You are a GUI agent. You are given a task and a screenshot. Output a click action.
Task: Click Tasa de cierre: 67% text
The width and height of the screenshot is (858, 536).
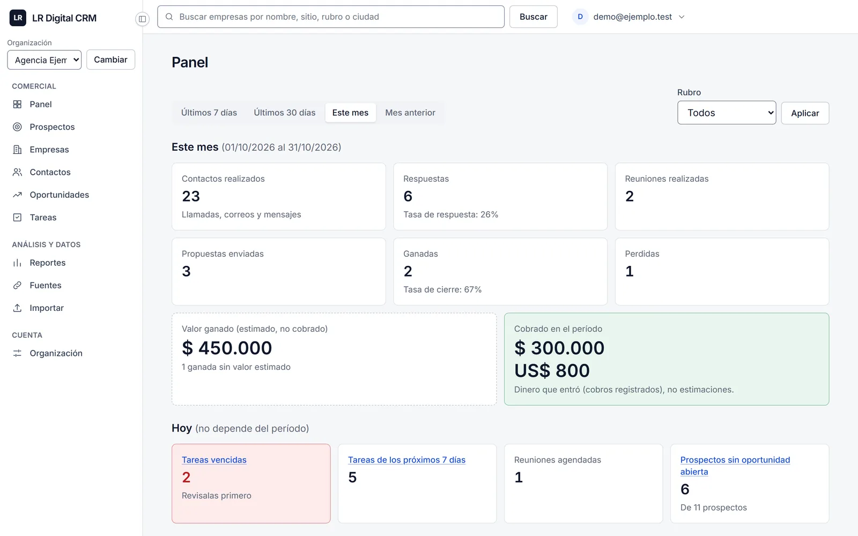(x=442, y=289)
